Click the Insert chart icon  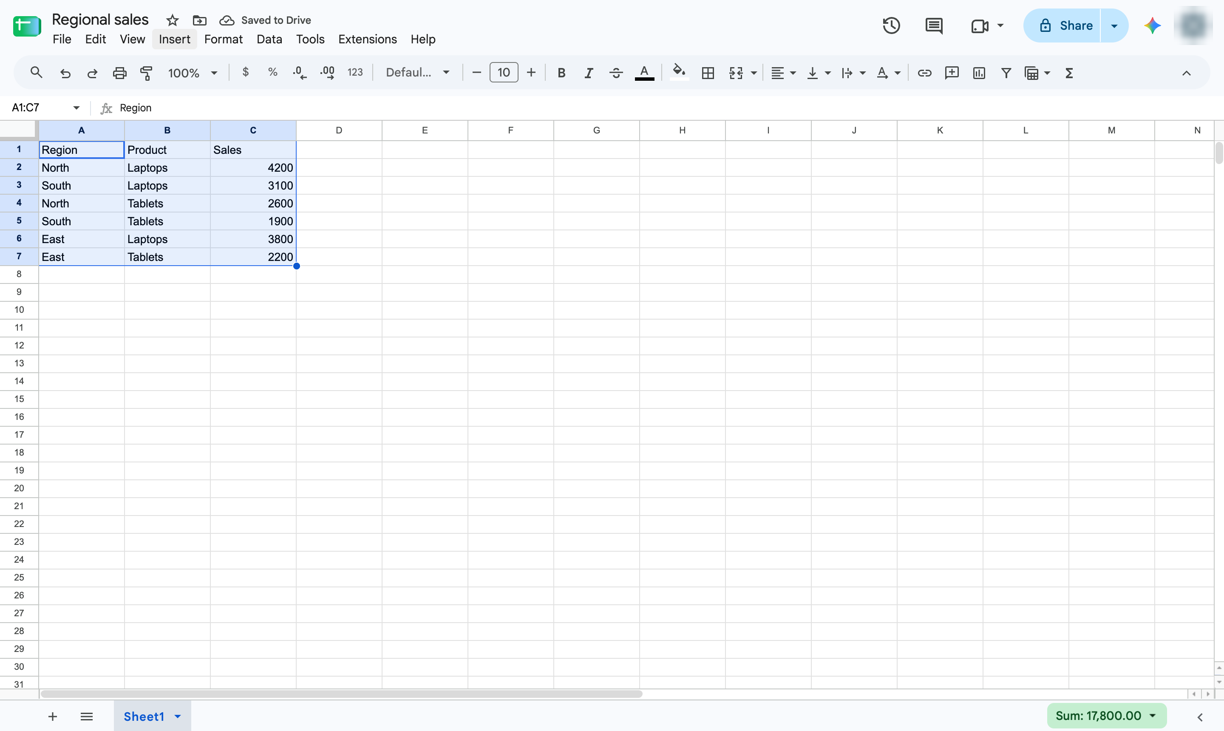tap(979, 73)
